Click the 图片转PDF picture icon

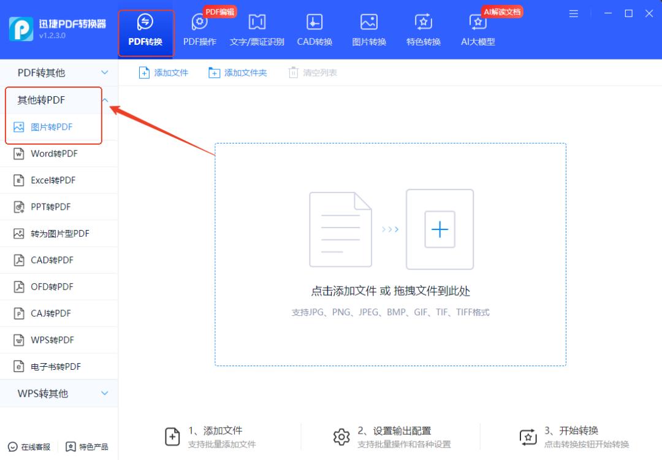[x=19, y=127]
